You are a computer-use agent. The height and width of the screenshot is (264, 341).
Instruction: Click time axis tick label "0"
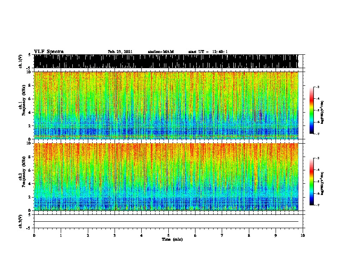[x=34, y=236]
